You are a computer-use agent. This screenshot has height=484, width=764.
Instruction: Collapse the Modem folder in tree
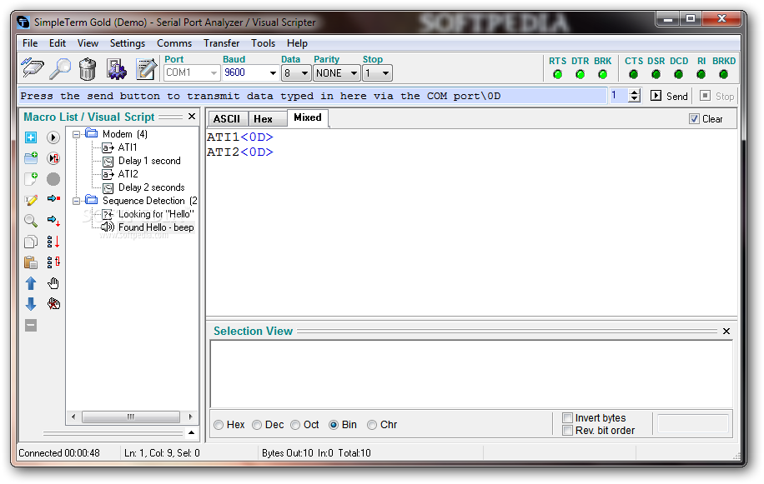tap(77, 134)
